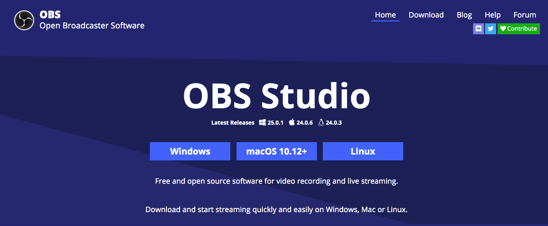Click the OBS circular logo
The height and width of the screenshot is (226, 548).
point(24,20)
